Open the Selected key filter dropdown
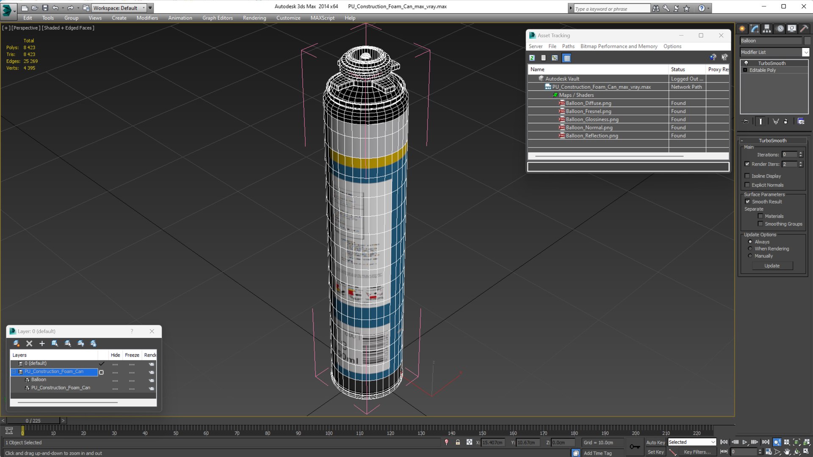The height and width of the screenshot is (457, 813). (x=713, y=442)
